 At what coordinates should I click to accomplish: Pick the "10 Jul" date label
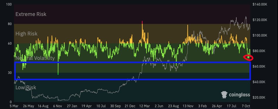[101, 106]
